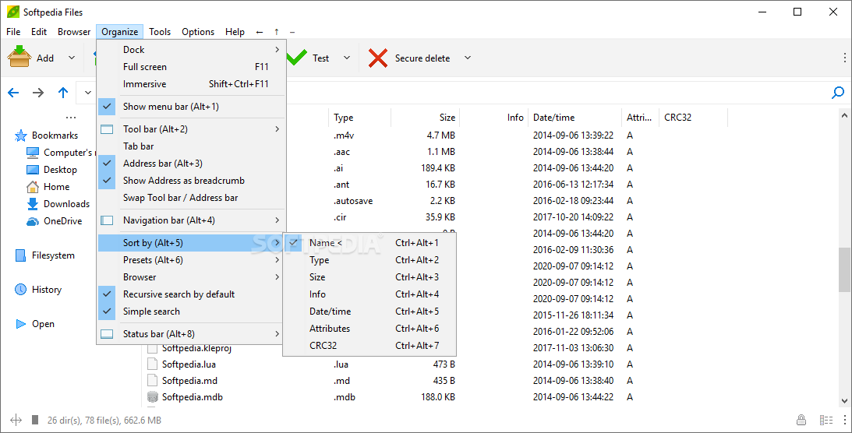Click the Softpedia.lua file icon
852x433 pixels.
tap(153, 364)
